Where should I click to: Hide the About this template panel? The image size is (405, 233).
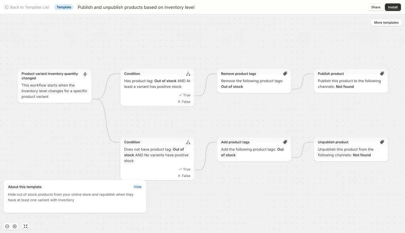pos(138,187)
